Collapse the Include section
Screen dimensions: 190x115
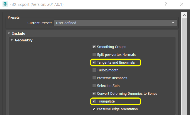pyautogui.click(x=9, y=33)
